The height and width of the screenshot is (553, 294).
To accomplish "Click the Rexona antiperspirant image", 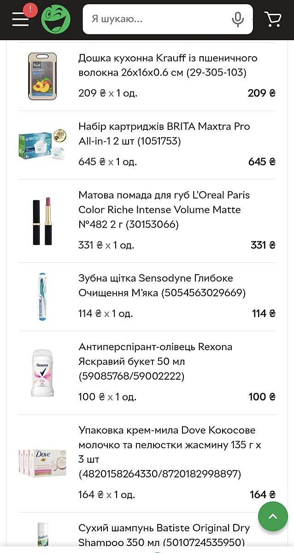I will point(42,373).
